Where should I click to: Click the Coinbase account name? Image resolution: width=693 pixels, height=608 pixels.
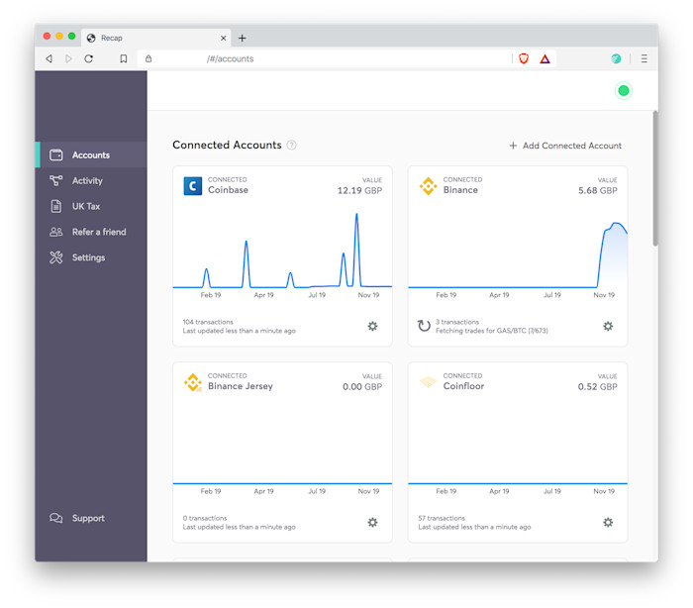pos(228,190)
